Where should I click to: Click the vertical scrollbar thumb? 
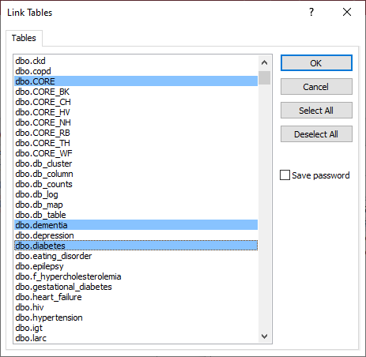tap(264, 77)
